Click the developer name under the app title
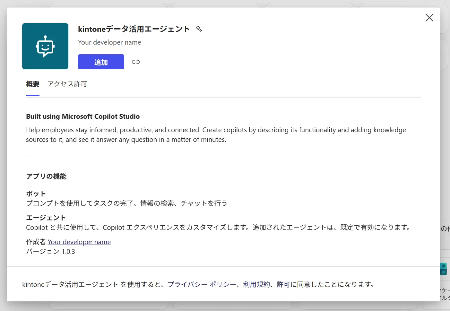Image resolution: width=450 pixels, height=311 pixels. pos(109,42)
